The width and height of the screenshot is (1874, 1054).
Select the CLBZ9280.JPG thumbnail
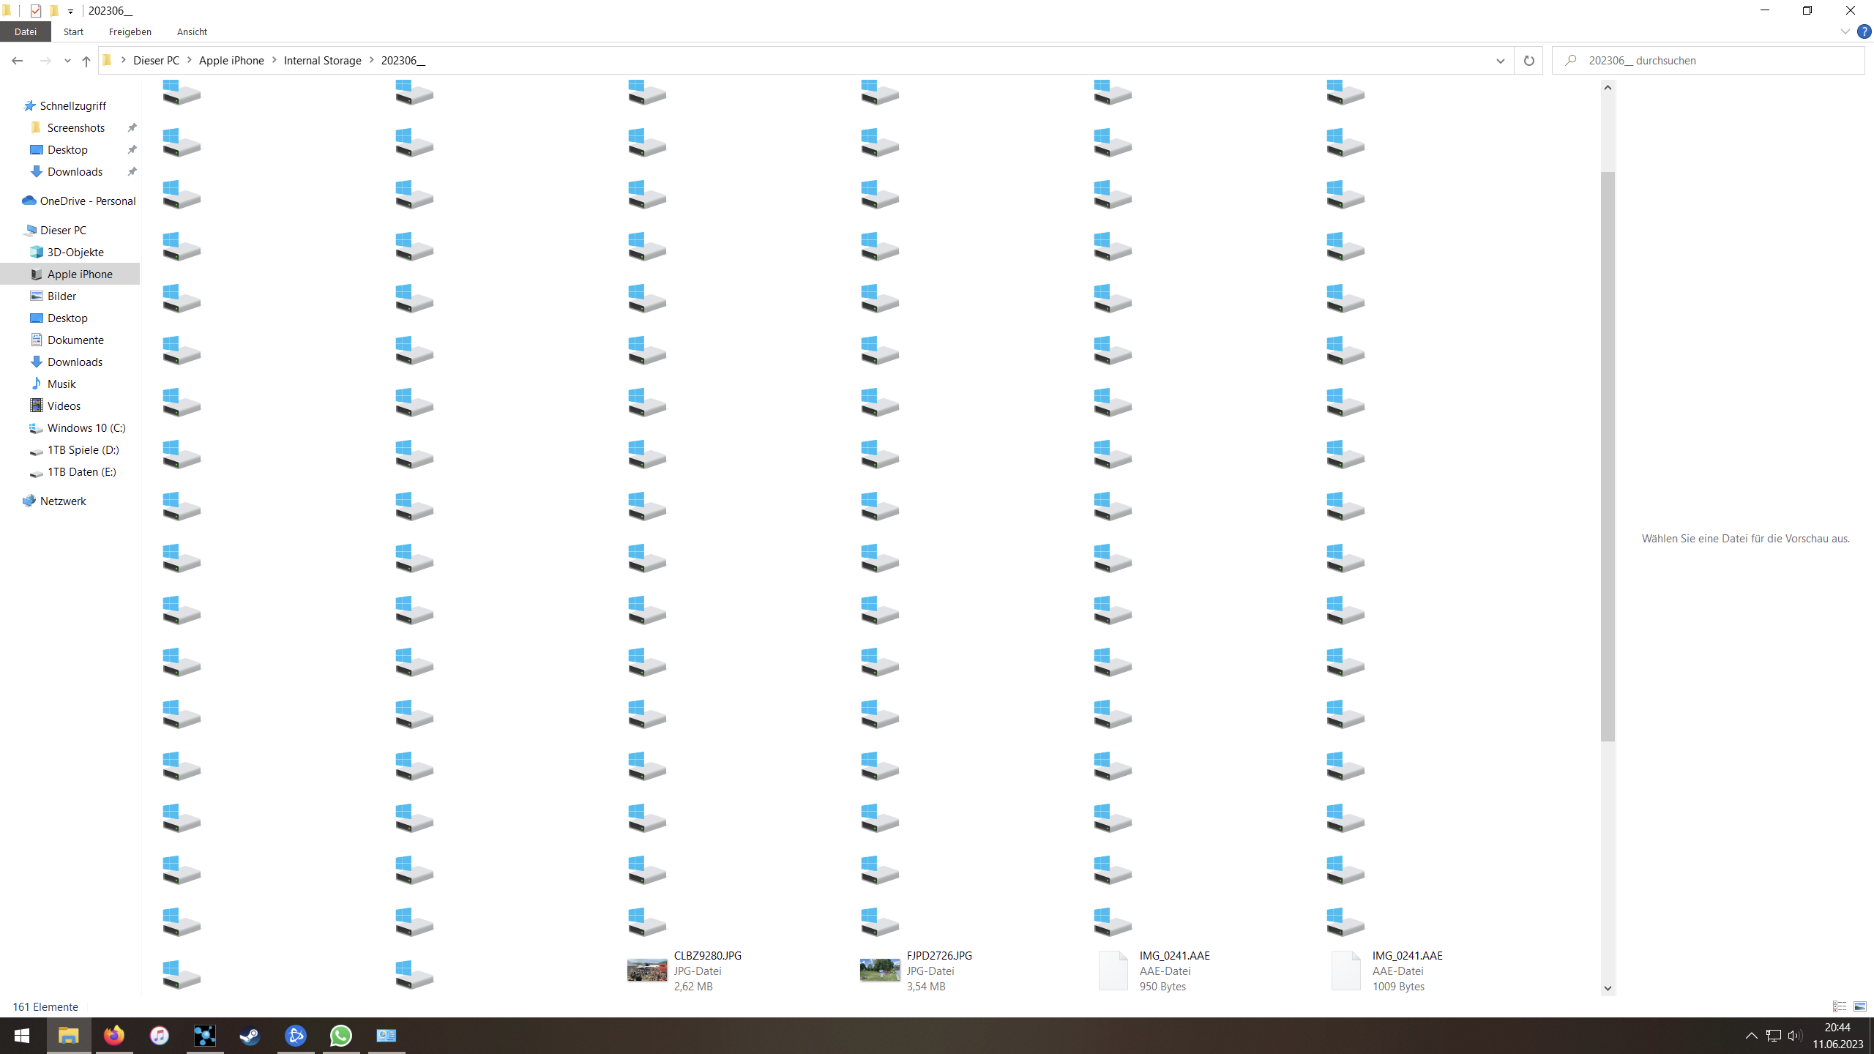point(647,971)
